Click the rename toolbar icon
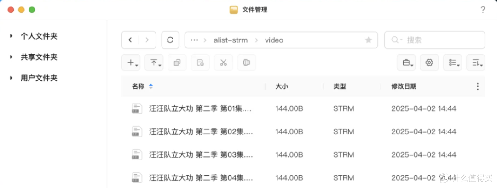 pyautogui.click(x=247, y=63)
